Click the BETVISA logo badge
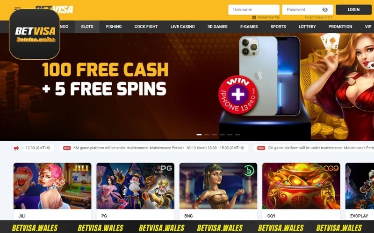Screen dimensions: 374x233 (x=35, y=34)
